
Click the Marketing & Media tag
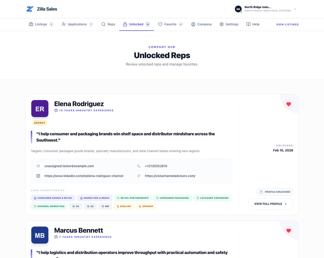95,198
